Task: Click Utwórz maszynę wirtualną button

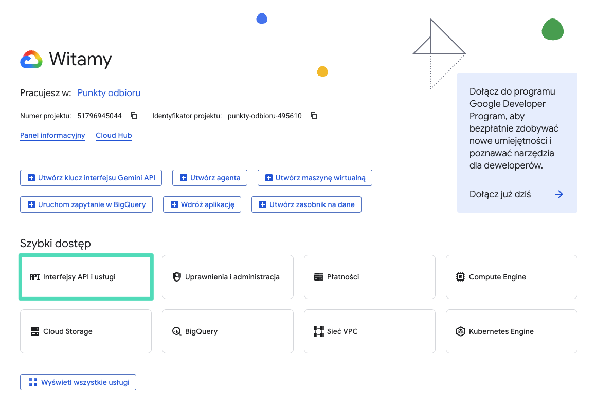Action: (x=315, y=178)
